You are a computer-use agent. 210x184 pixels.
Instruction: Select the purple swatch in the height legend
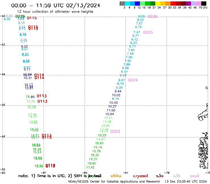[x=188, y=3]
